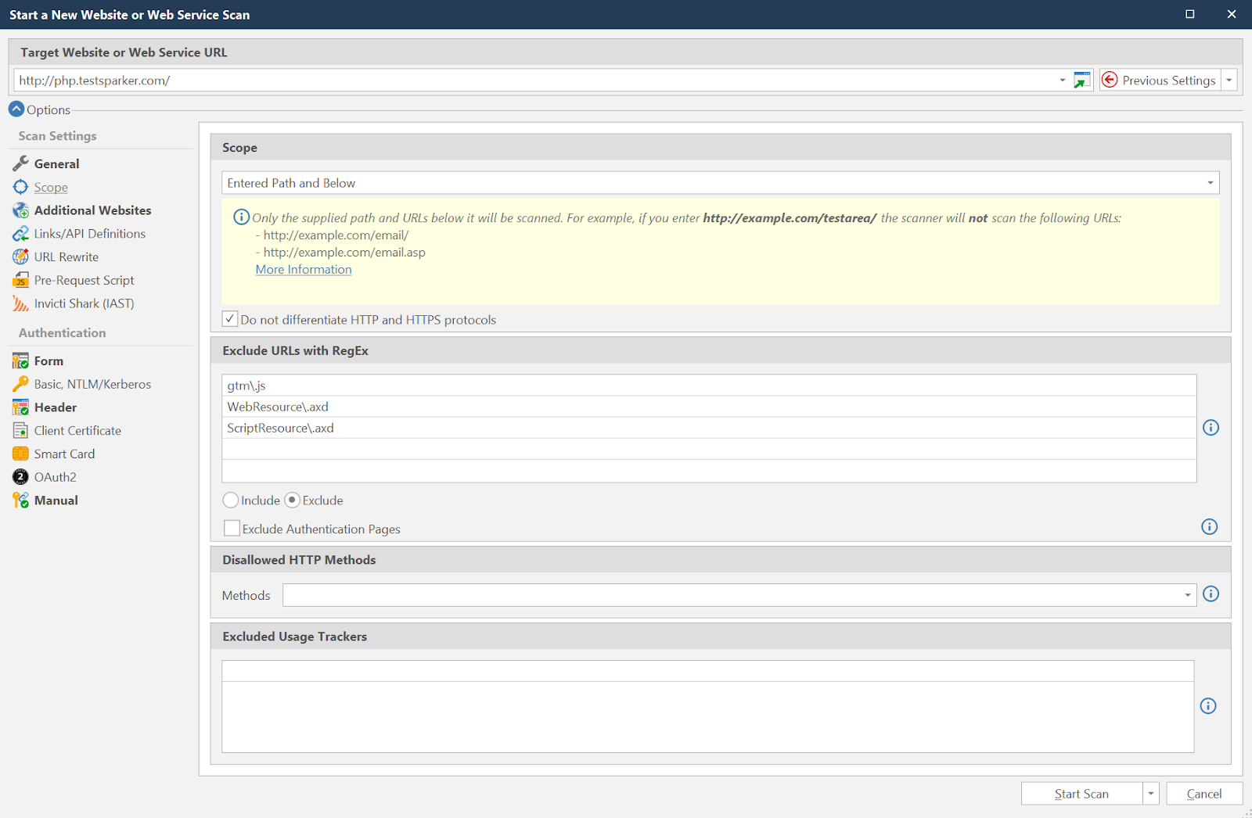This screenshot has width=1252, height=818.
Task: Uncheck Do not differentiate HTTP and HTTPS protocols
Action: tap(229, 318)
